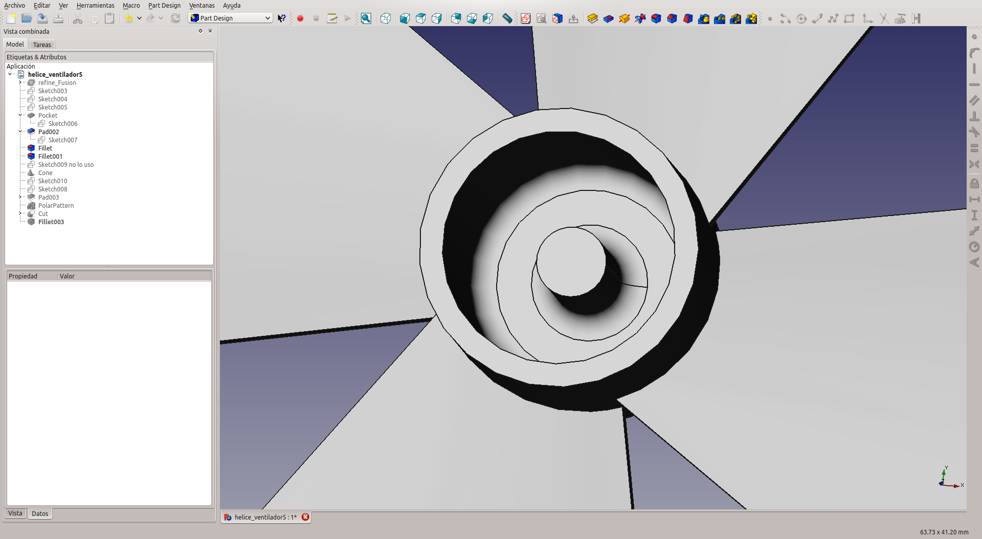
Task: Open the edit macro icon
Action: [332, 18]
